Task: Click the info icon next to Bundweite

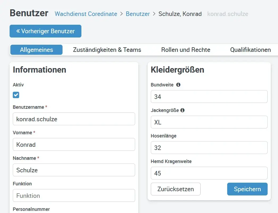Action: [x=178, y=85]
